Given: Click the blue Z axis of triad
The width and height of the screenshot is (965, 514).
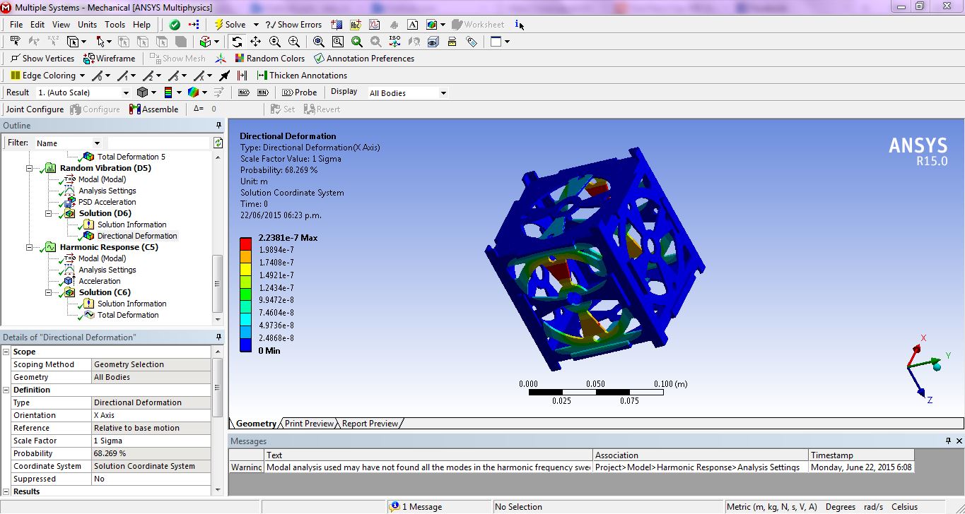Looking at the screenshot, I should coord(918,381).
